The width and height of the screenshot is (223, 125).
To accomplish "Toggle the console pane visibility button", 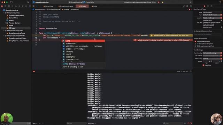I will (191, 124).
